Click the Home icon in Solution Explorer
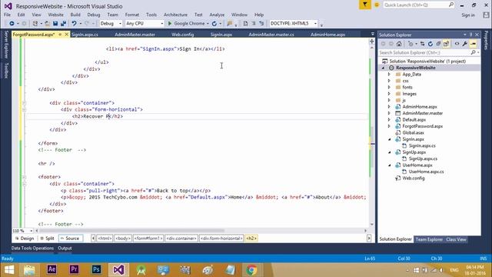This screenshot has height=277, width=492. pyautogui.click(x=399, y=44)
